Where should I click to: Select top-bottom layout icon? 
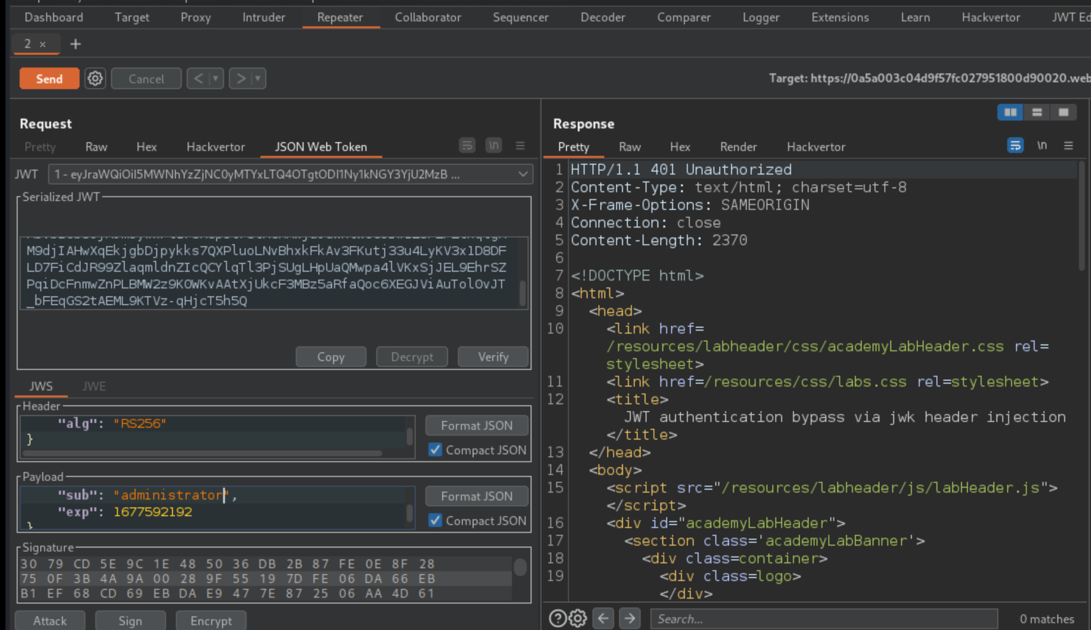coord(1037,113)
